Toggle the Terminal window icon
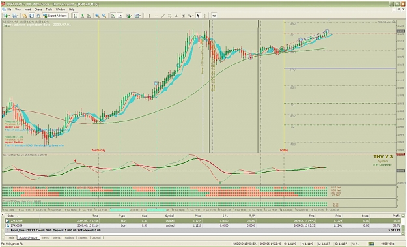Image resolution: width=407 pixels, height=247 pixels. pos(32,16)
